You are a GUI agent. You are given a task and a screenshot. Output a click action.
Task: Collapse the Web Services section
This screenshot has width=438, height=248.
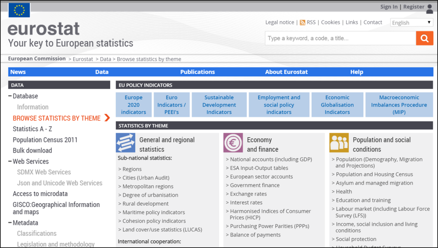point(10,161)
